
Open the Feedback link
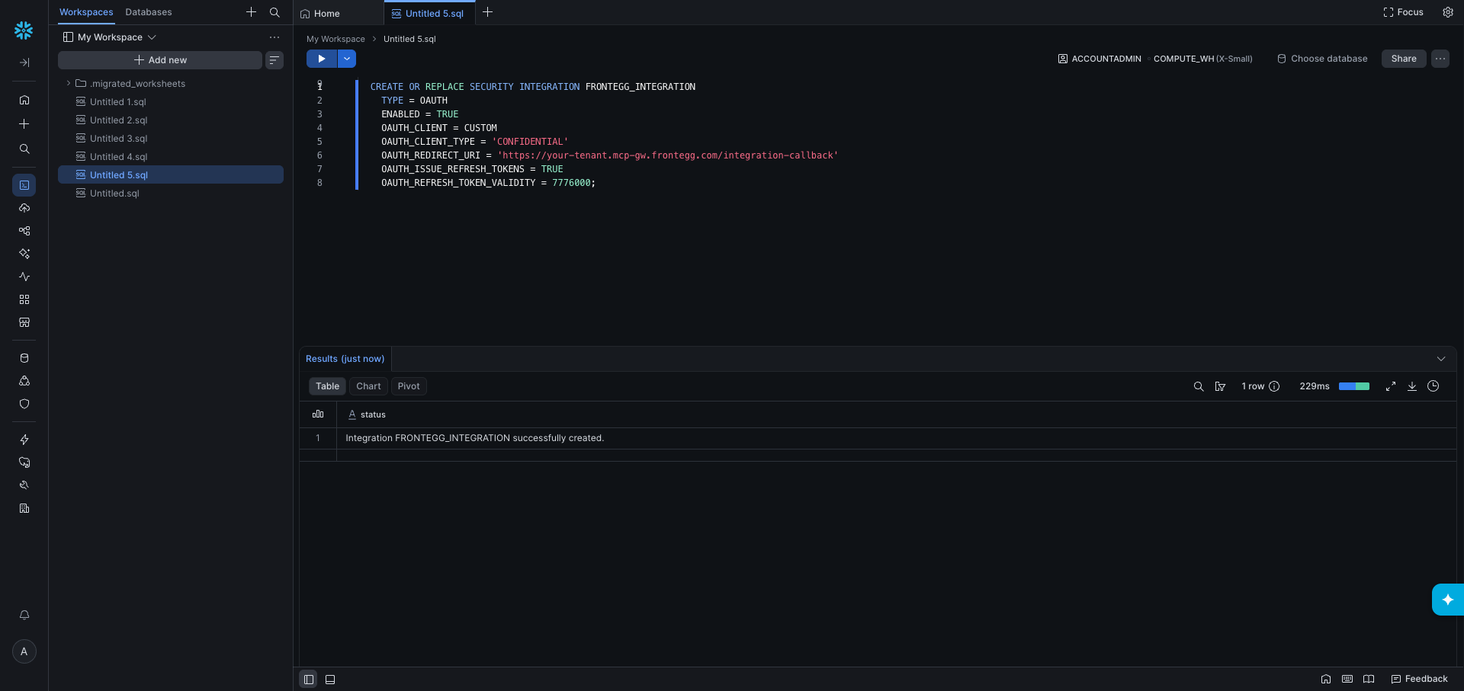pyautogui.click(x=1420, y=679)
